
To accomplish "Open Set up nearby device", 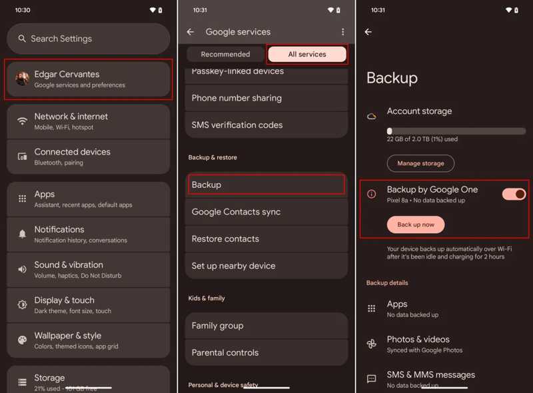I will coord(266,266).
